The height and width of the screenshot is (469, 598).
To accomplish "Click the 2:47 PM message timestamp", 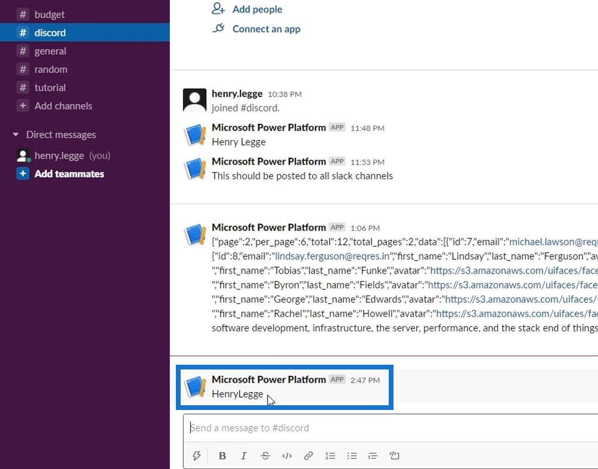I will pyautogui.click(x=365, y=380).
